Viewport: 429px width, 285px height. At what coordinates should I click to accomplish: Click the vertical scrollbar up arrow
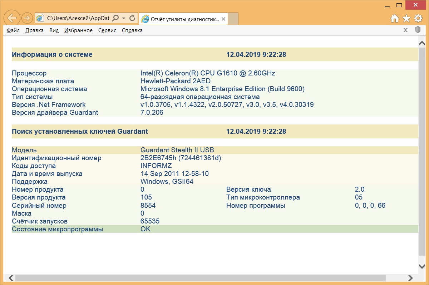422,43
